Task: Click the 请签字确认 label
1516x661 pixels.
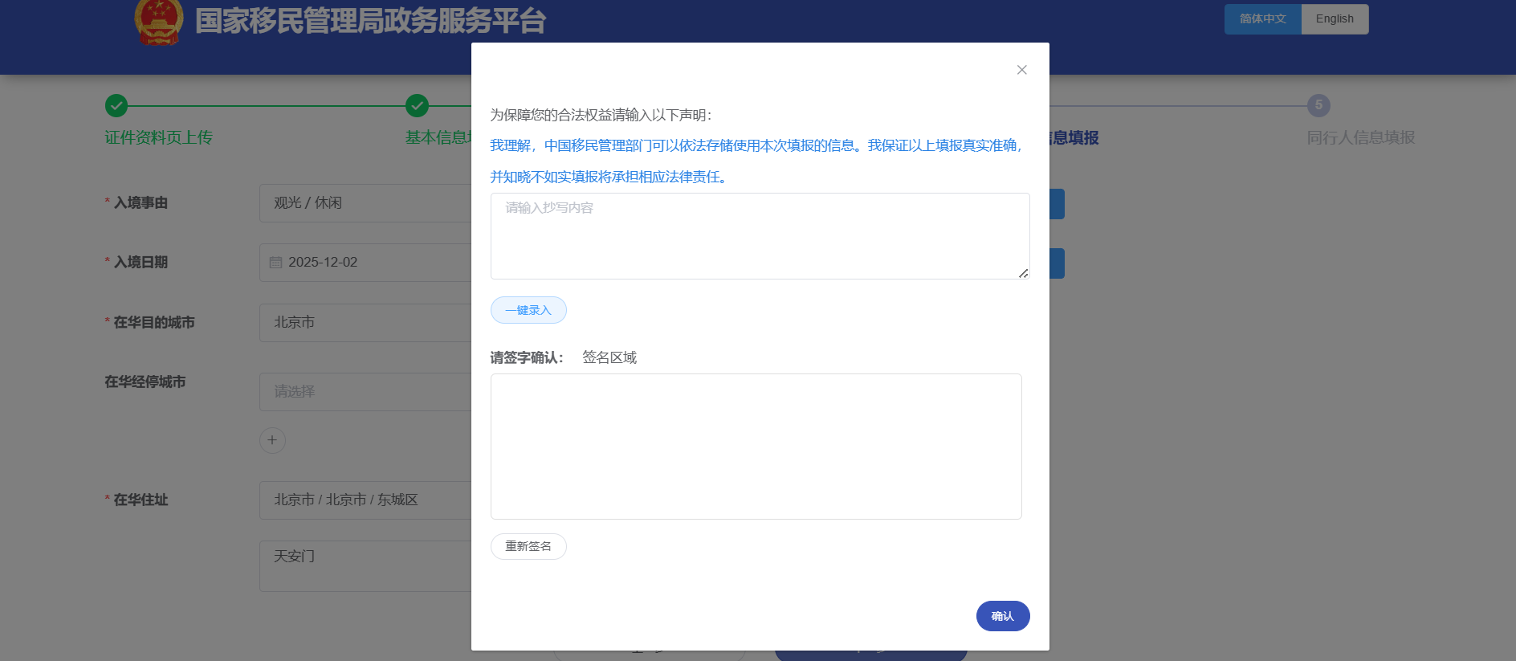Action: (x=527, y=357)
